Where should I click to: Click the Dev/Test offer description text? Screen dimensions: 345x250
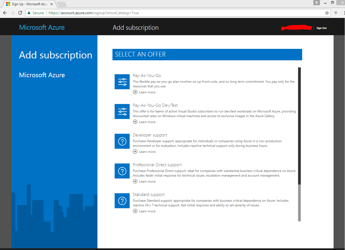tap(214, 114)
